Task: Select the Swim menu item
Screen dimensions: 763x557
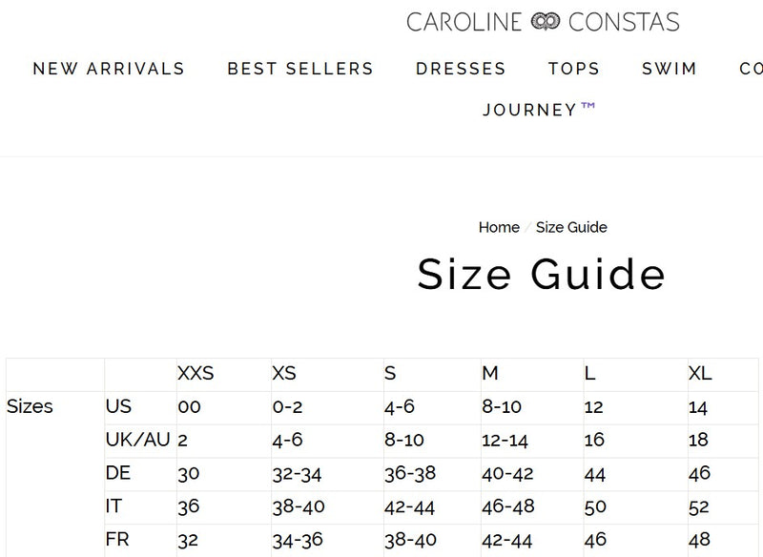Action: pyautogui.click(x=670, y=69)
